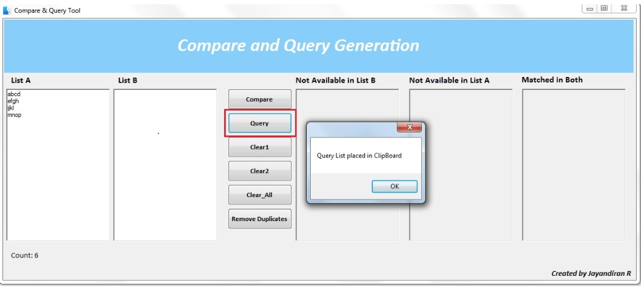Click the Clear_All button
The height and width of the screenshot is (287, 641).
(259, 195)
